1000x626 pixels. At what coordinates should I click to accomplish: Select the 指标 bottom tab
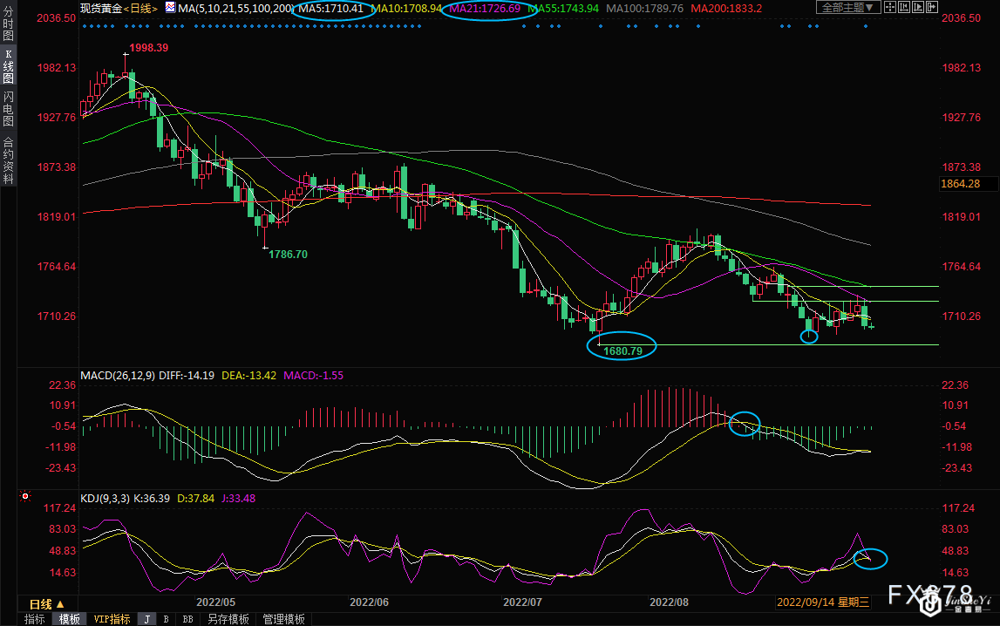pos(35,619)
